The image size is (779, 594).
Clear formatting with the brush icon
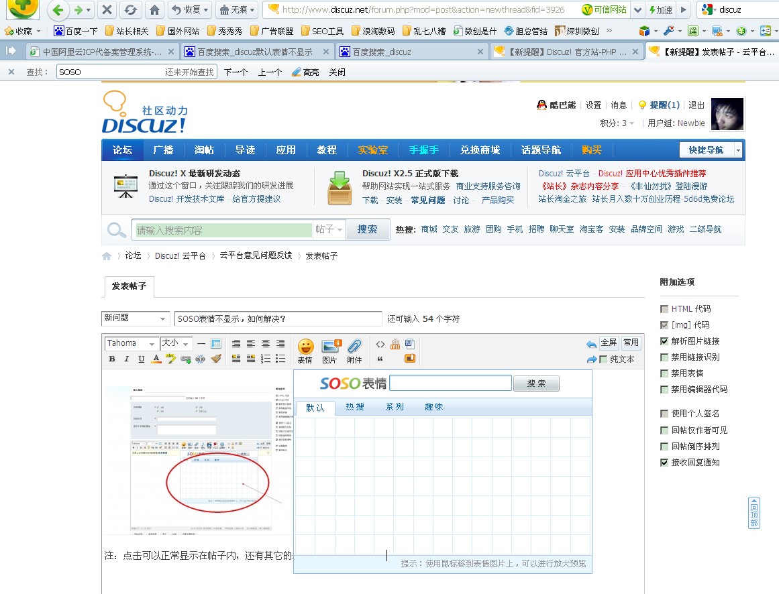point(215,359)
